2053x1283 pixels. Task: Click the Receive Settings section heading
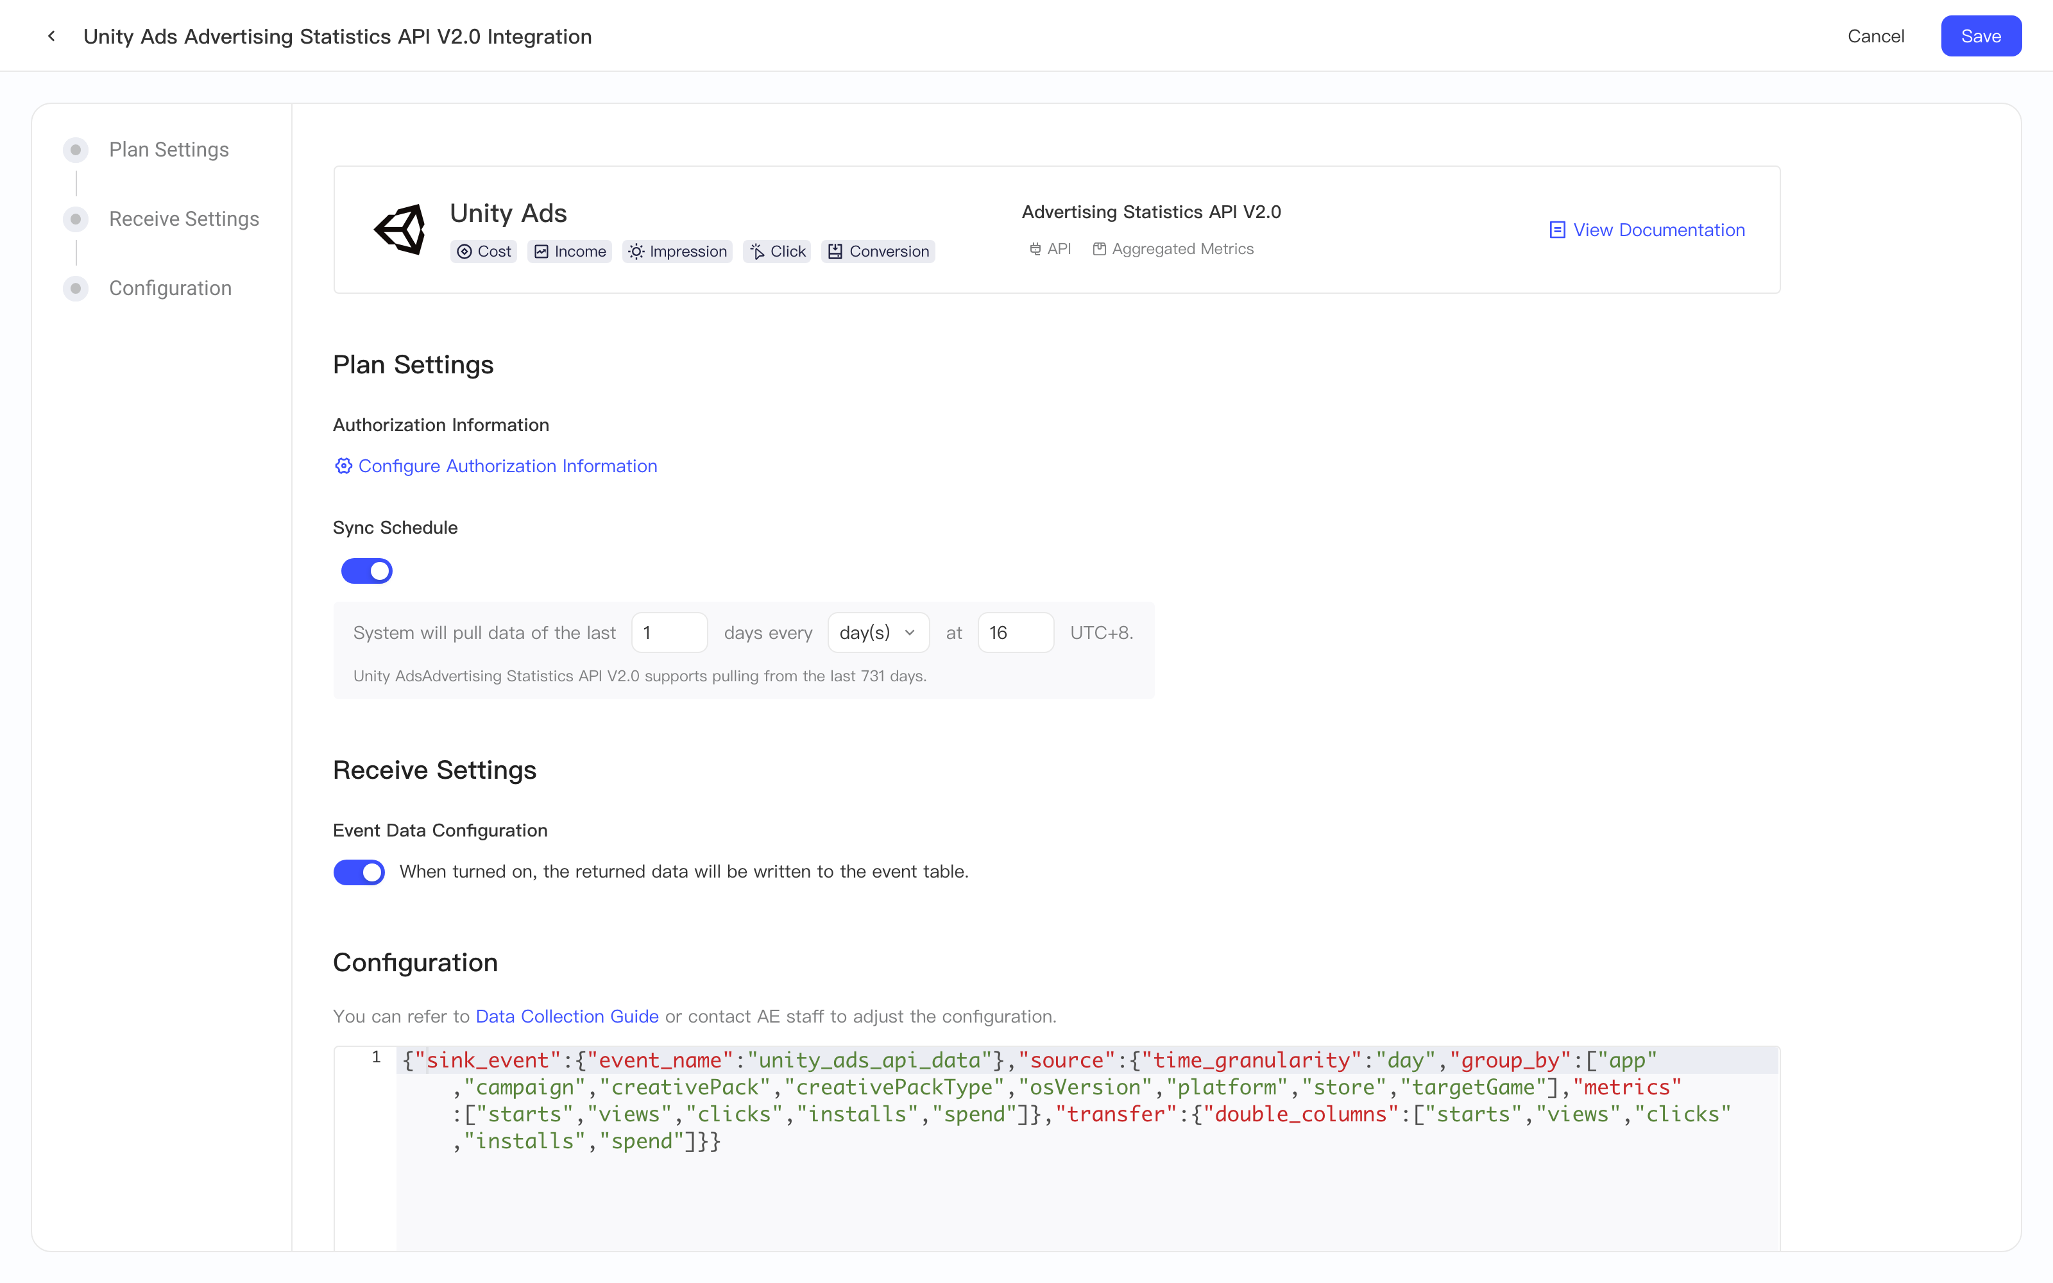434,770
